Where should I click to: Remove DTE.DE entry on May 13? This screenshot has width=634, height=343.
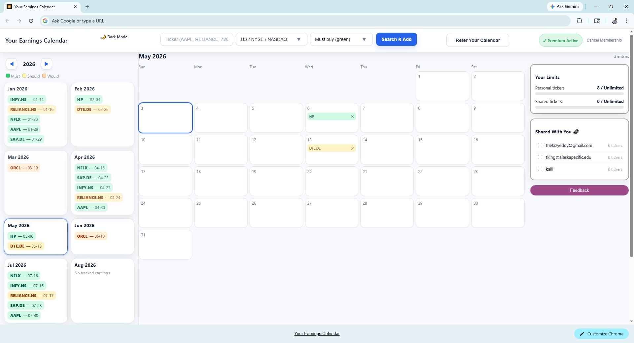click(353, 148)
